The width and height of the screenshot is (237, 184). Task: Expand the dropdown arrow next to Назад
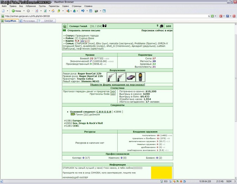coord(24,11)
